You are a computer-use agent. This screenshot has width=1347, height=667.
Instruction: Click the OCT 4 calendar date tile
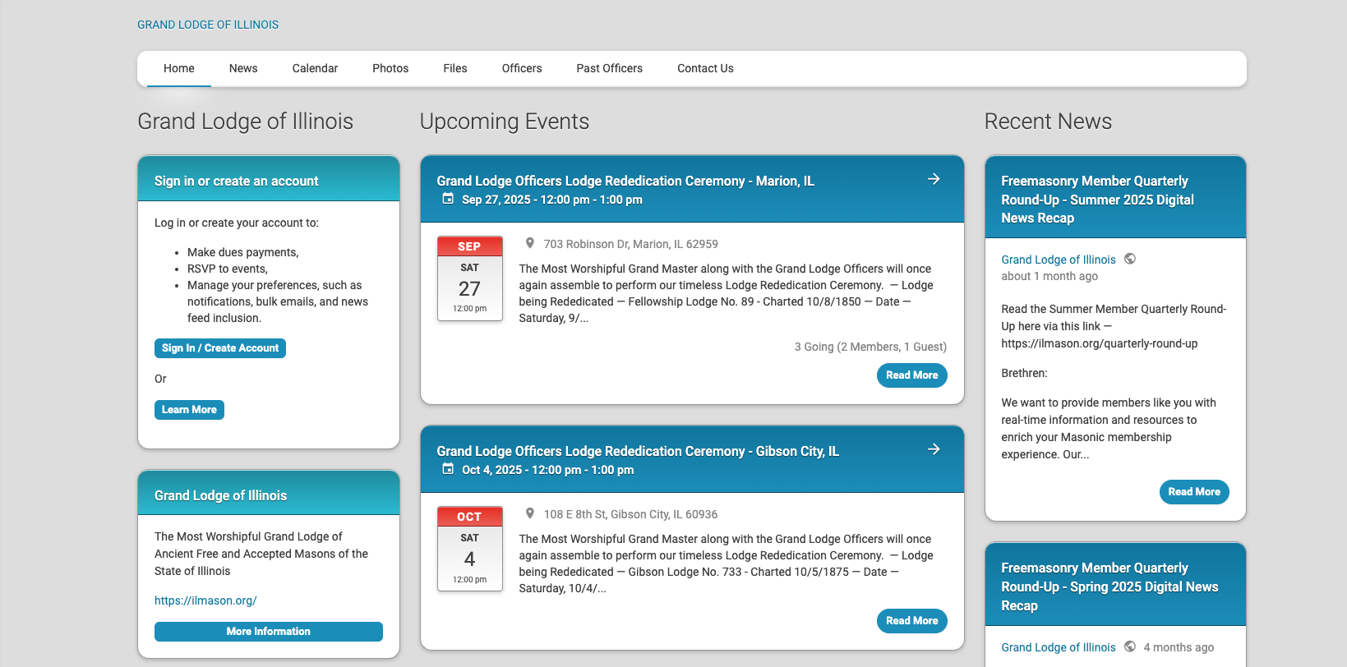coord(470,549)
